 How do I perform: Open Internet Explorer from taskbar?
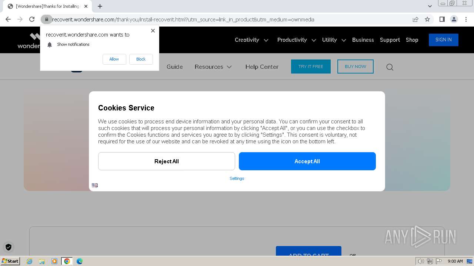click(29, 261)
